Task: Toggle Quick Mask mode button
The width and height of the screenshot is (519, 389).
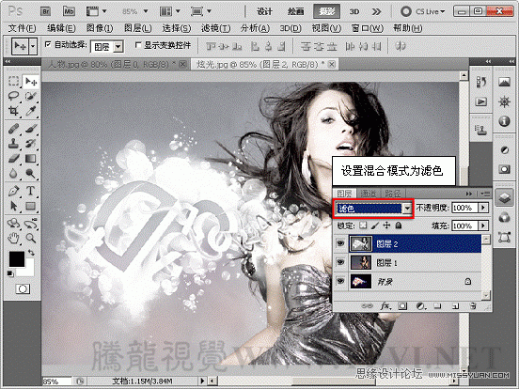Action: (23, 289)
